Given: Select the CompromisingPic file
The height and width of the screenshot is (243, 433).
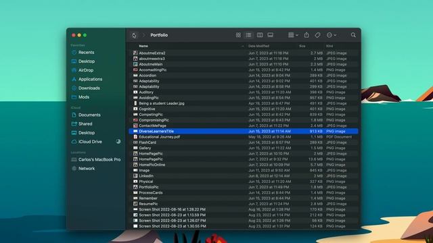Looking at the screenshot, I should pos(244,120).
